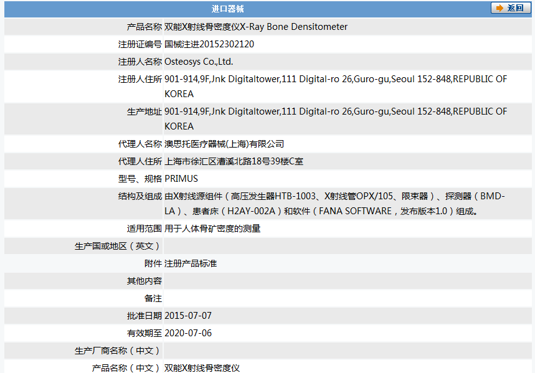Click the 注册人住所 address value
This screenshot has width=535, height=373.
336,87
